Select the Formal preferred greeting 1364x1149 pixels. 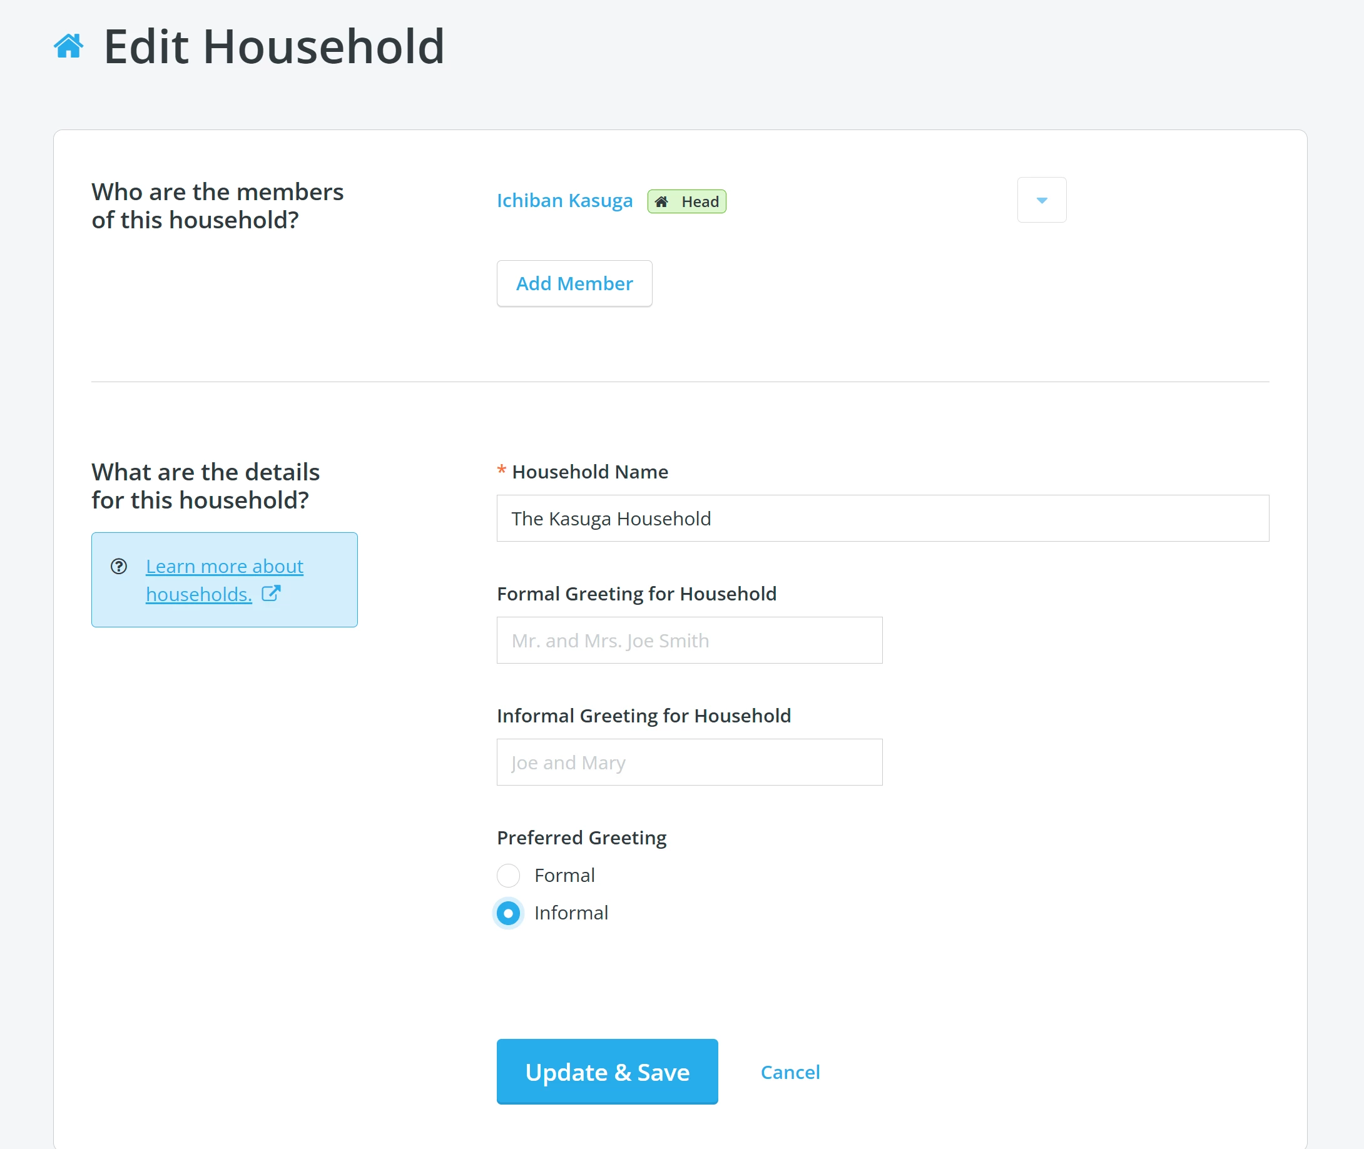(507, 876)
